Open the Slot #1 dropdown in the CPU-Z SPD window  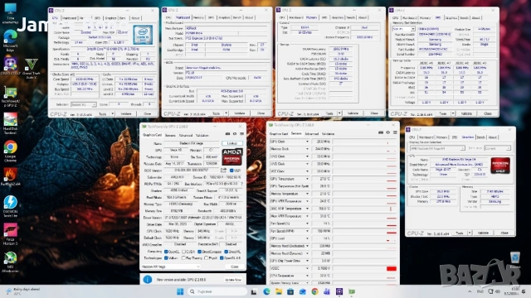(x=404, y=29)
